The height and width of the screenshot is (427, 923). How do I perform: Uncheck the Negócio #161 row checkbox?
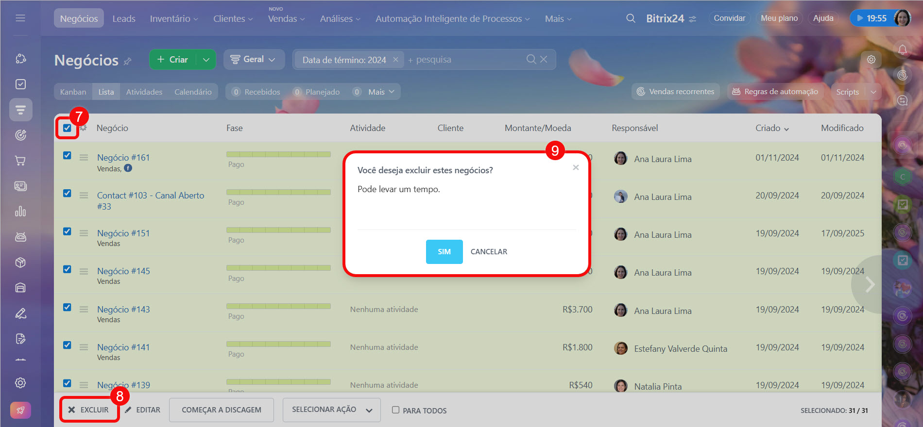click(x=67, y=156)
